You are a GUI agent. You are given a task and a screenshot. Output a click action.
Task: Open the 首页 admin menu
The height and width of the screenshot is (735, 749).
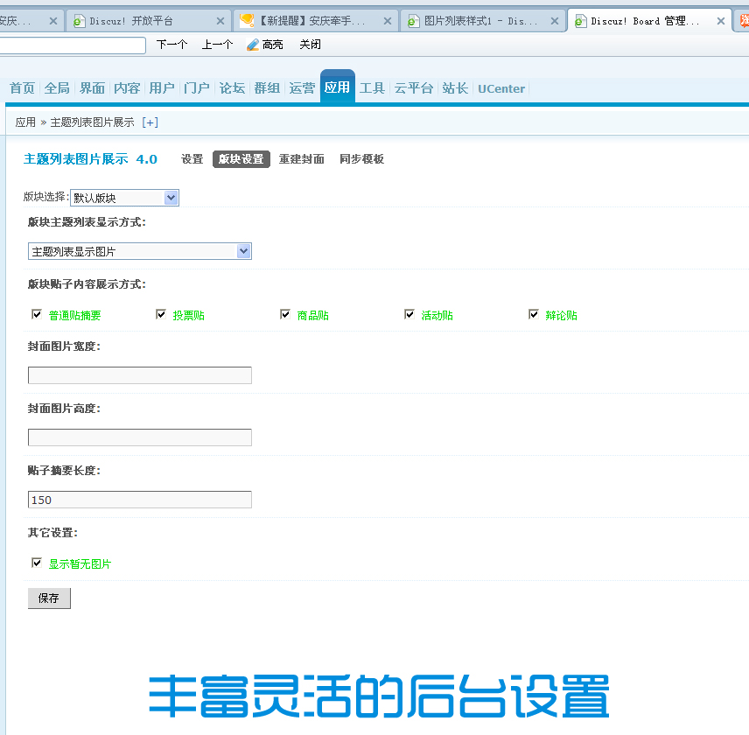22,88
